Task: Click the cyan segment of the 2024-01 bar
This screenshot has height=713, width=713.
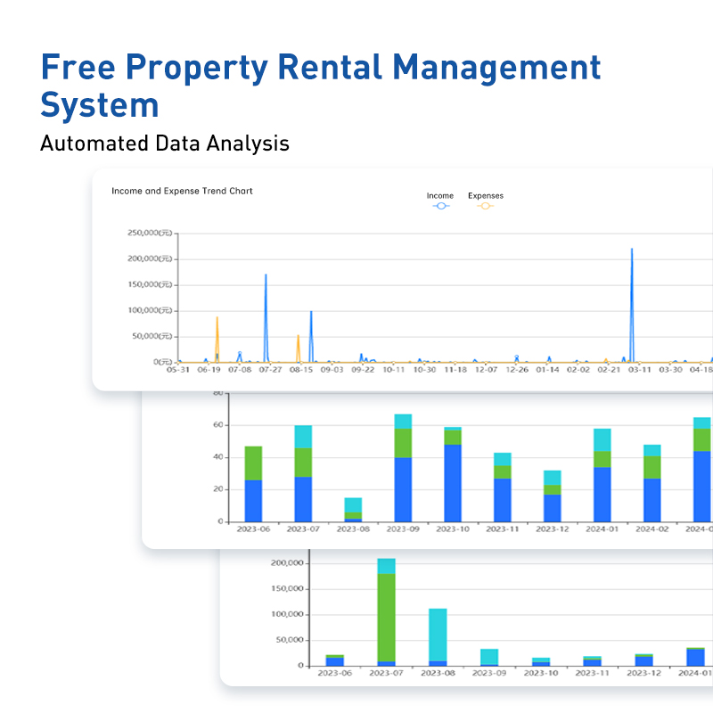Action: tap(602, 439)
